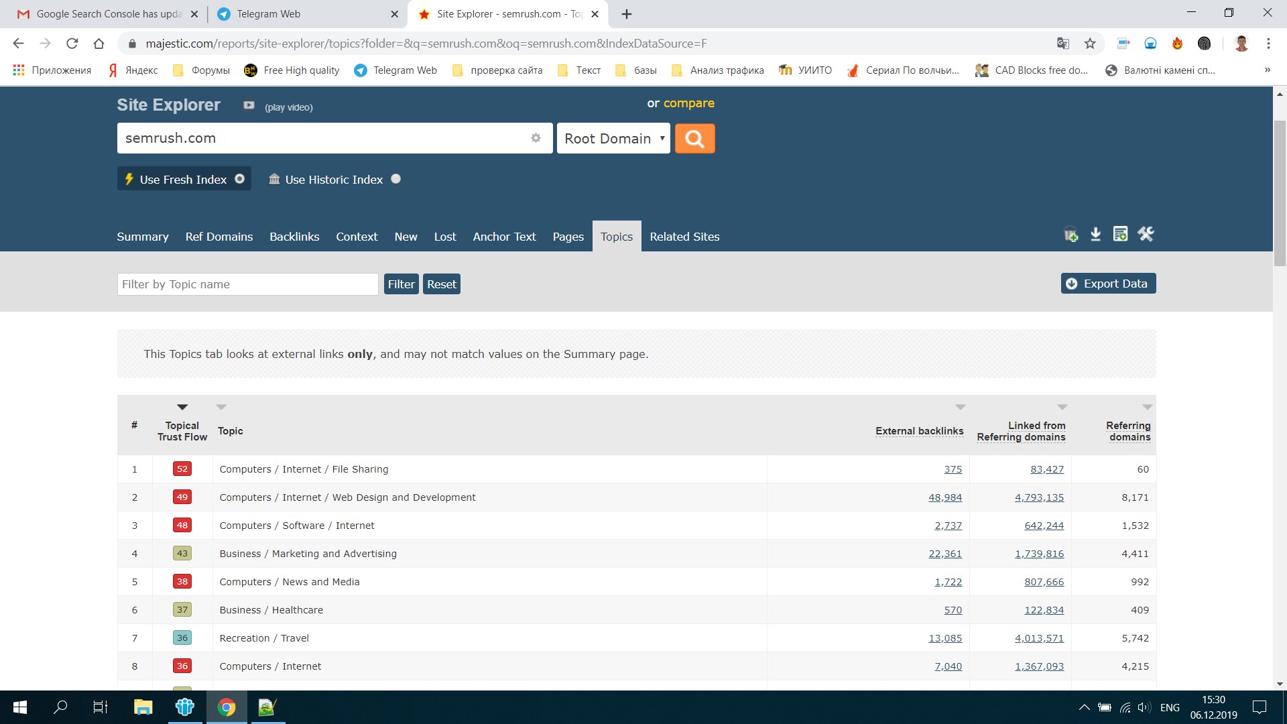This screenshot has height=724, width=1287.
Task: Click the Filter button
Action: coord(401,284)
